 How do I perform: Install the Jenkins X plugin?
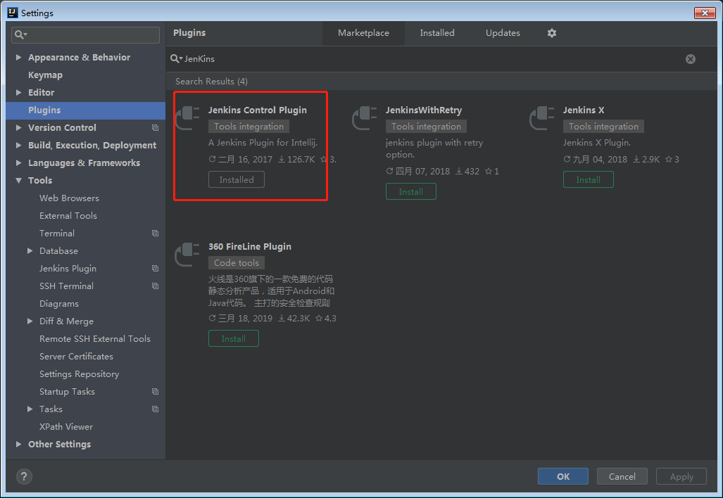pyautogui.click(x=589, y=179)
